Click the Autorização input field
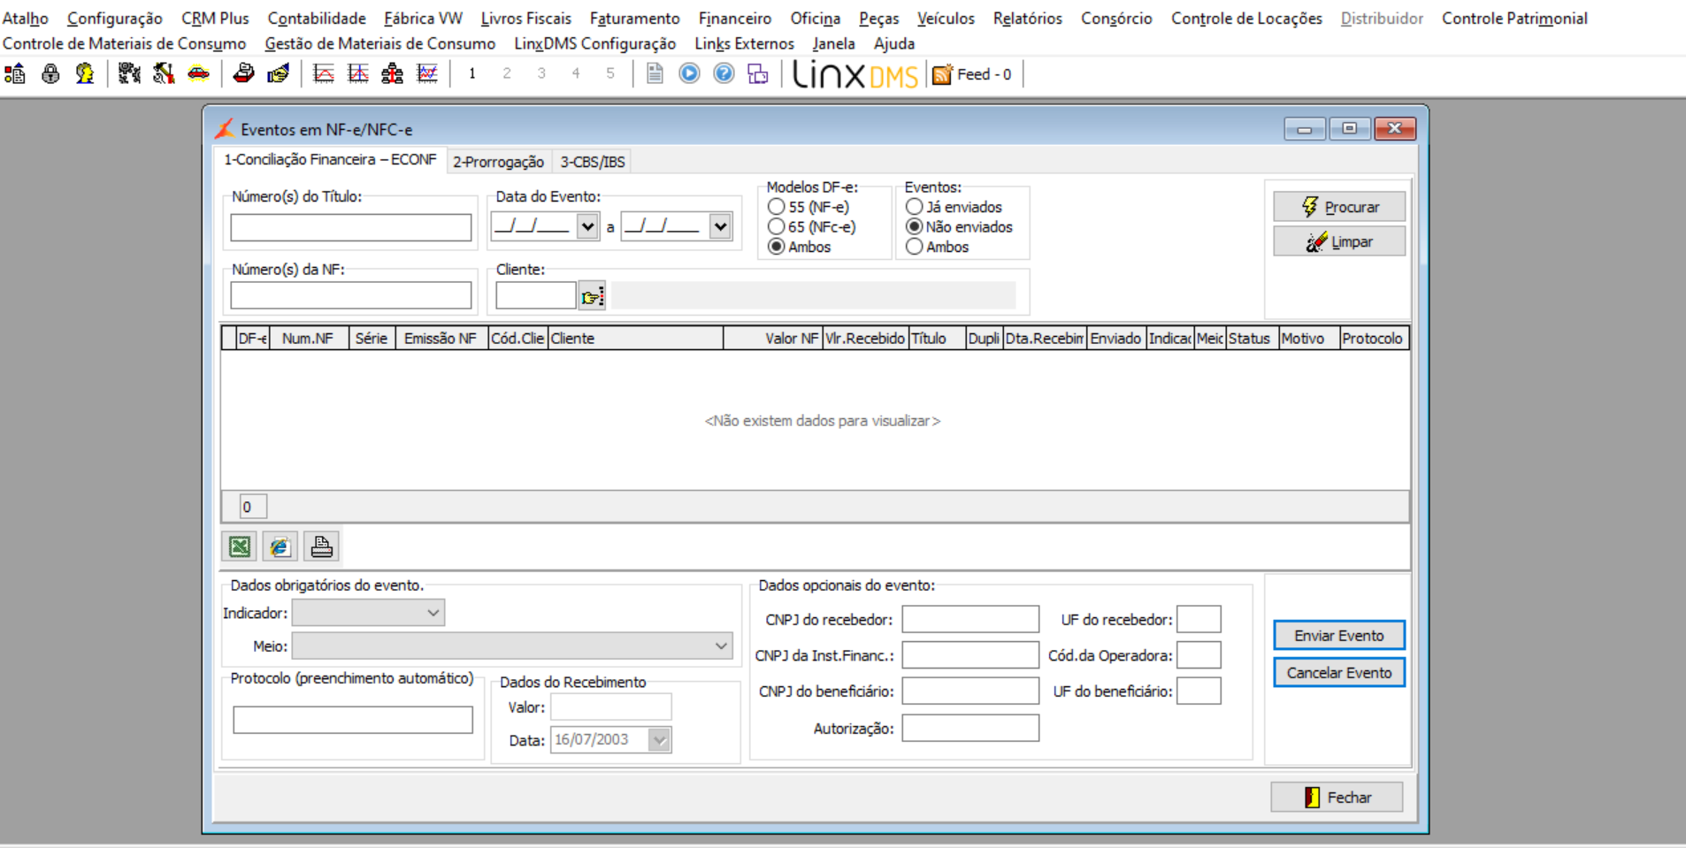The height and width of the screenshot is (848, 1686). (x=970, y=728)
